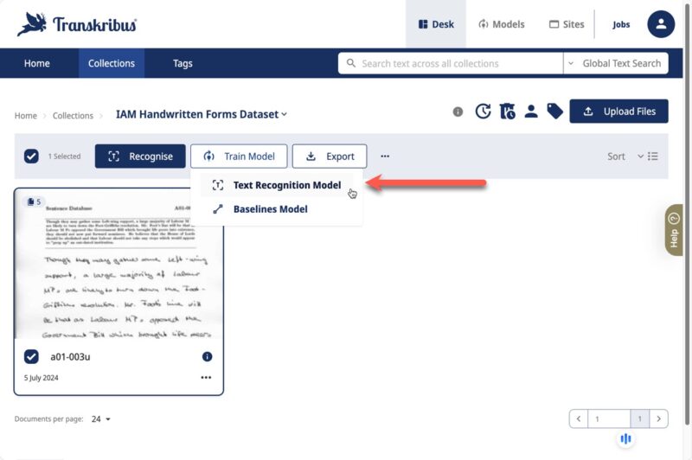
Task: Click Recognise button
Action: [x=140, y=157]
